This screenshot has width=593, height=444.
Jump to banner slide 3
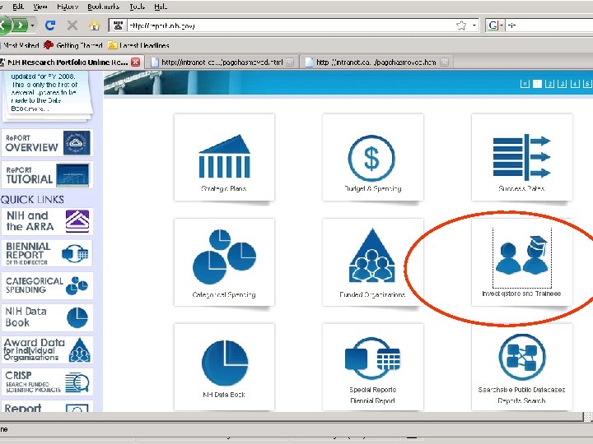click(x=562, y=83)
